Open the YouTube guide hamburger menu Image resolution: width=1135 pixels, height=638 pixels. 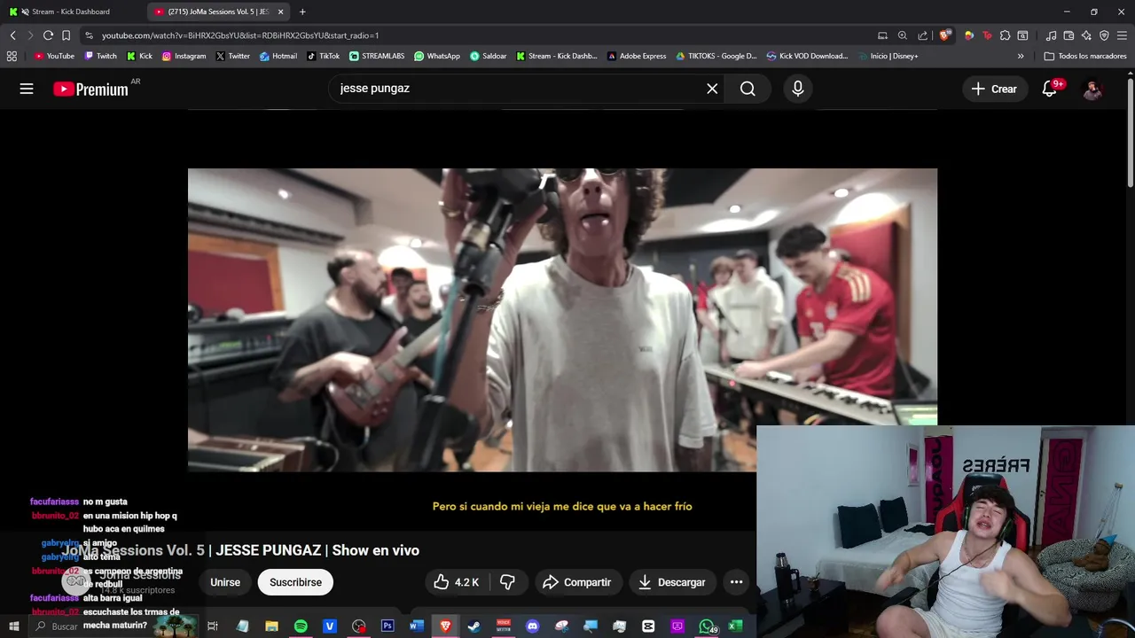[27, 89]
